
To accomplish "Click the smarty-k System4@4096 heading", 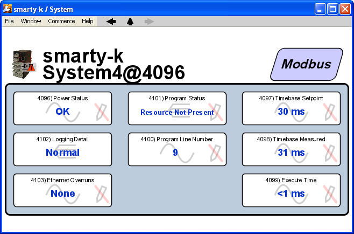I will (x=114, y=65).
